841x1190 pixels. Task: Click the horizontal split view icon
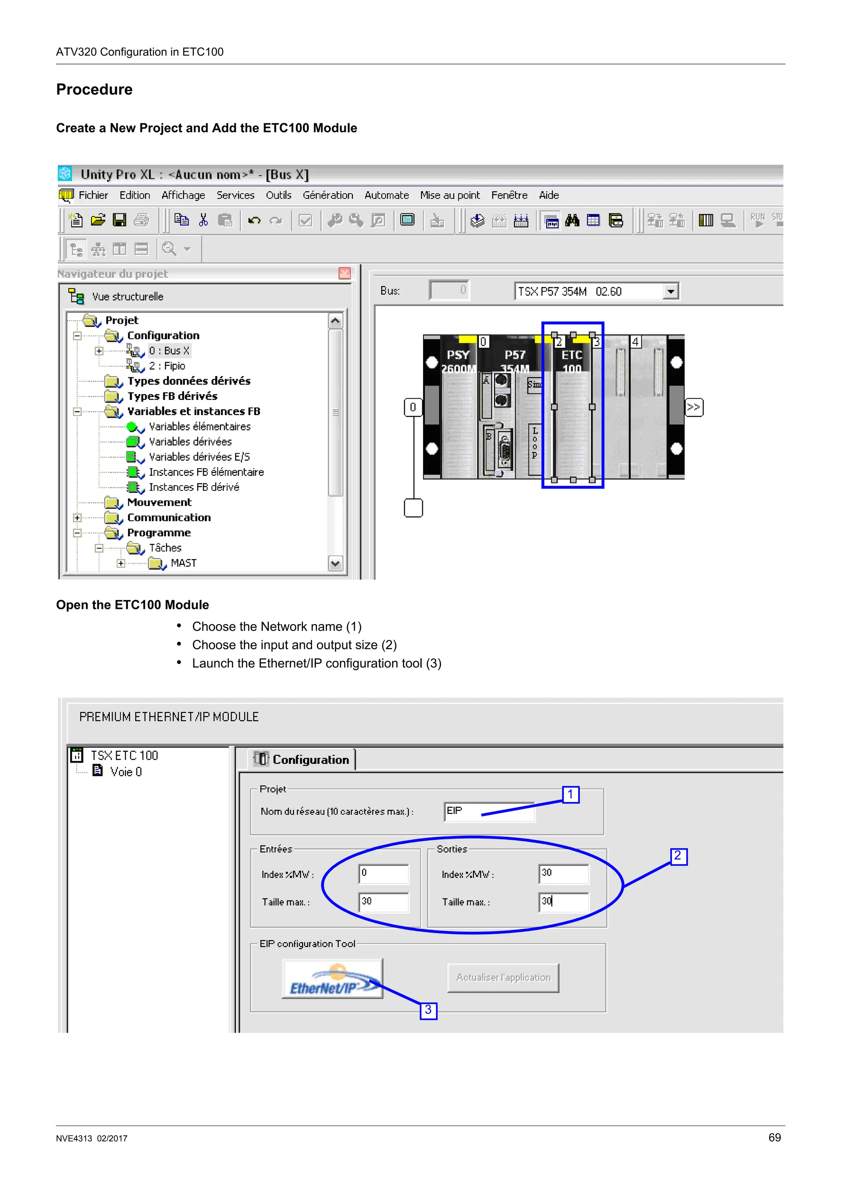(x=141, y=249)
